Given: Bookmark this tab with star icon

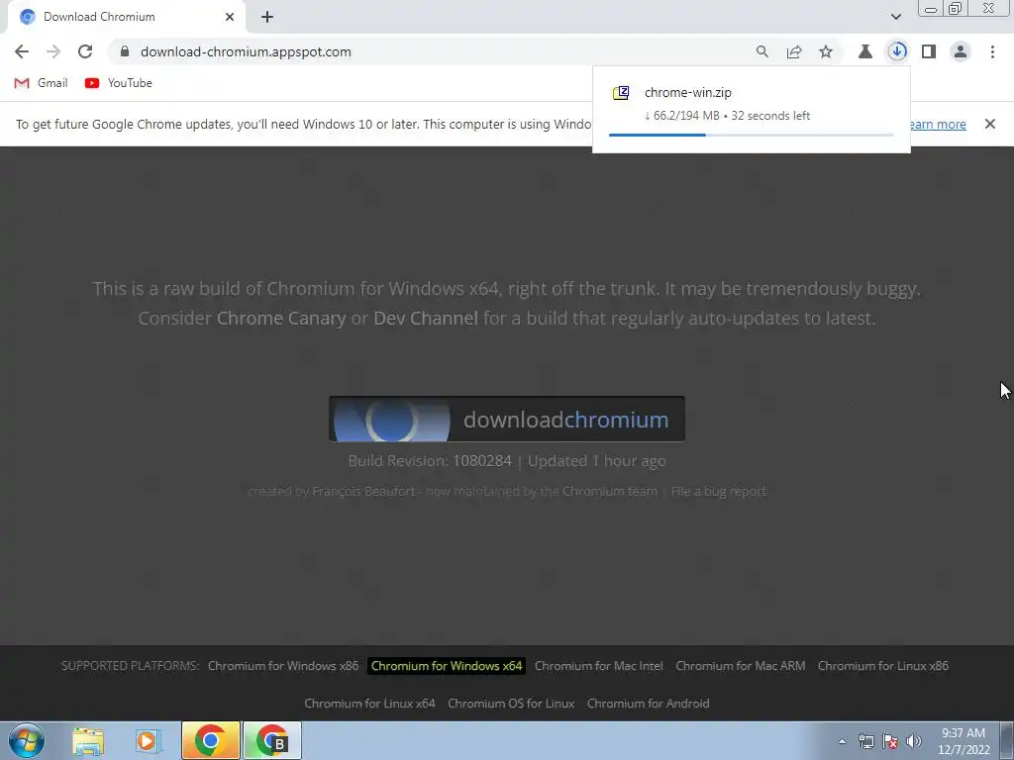Looking at the screenshot, I should click(x=826, y=51).
